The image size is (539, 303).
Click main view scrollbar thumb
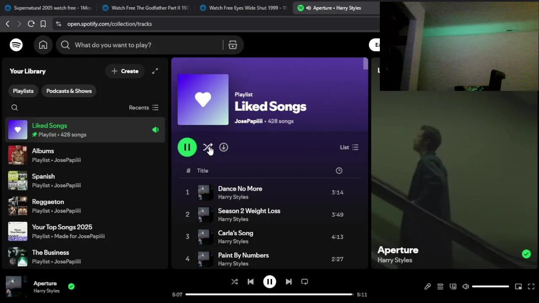pyautogui.click(x=366, y=64)
